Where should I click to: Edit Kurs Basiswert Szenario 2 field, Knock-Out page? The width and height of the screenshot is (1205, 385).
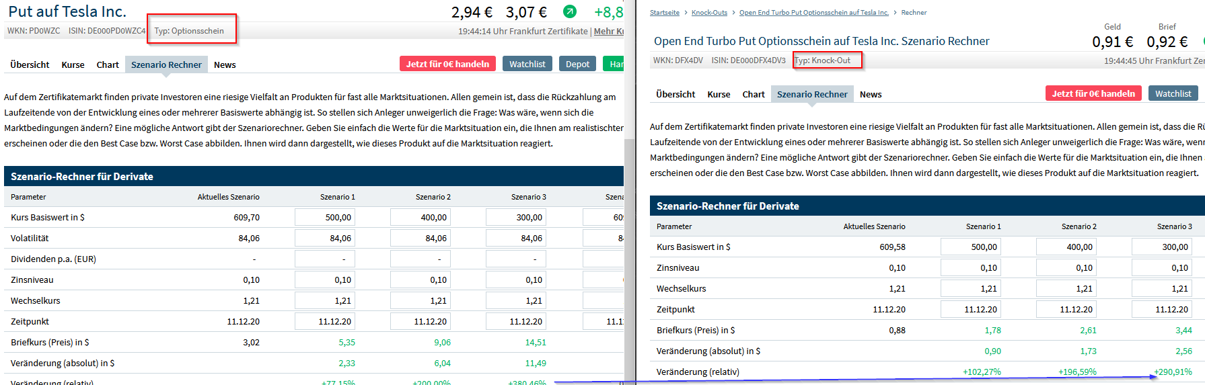pos(1066,247)
